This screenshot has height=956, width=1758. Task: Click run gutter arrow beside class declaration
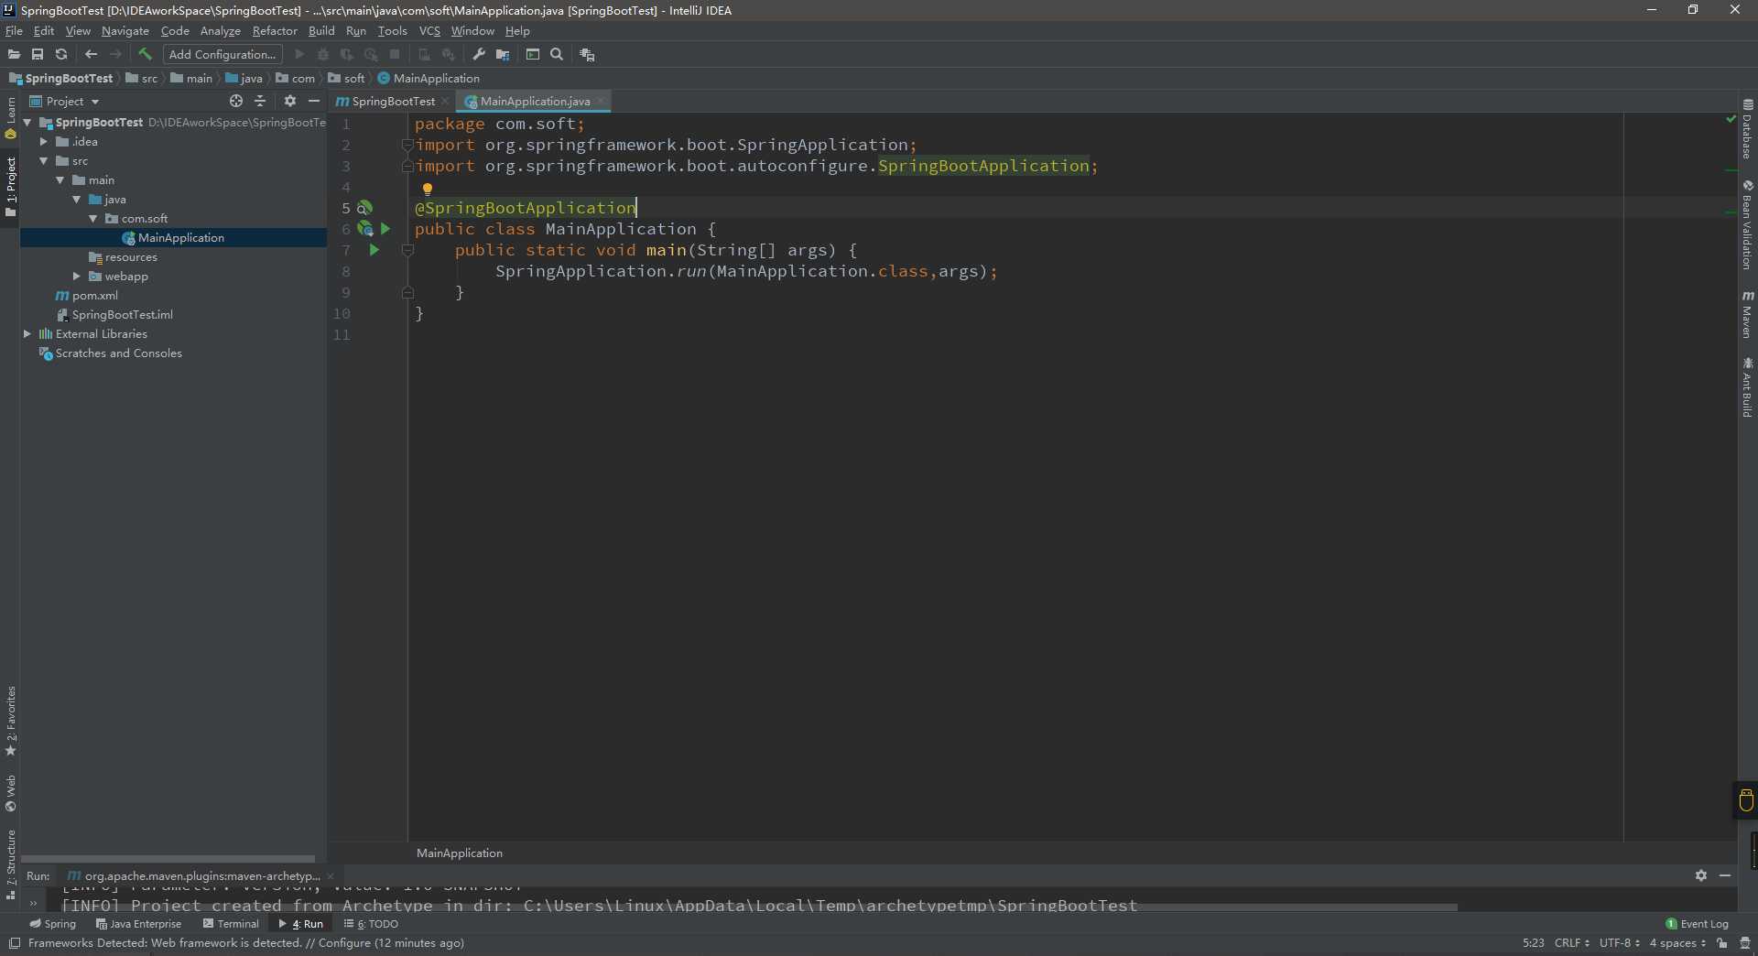click(385, 229)
